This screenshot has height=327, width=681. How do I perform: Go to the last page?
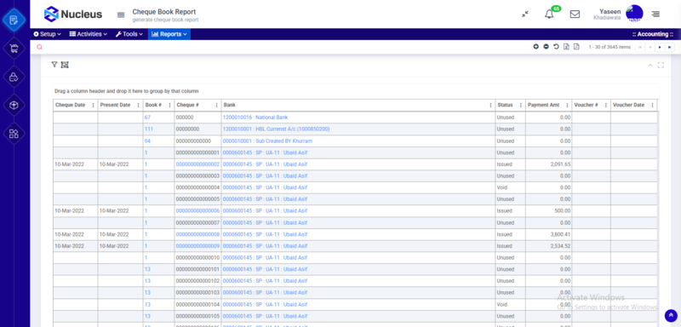click(x=670, y=48)
